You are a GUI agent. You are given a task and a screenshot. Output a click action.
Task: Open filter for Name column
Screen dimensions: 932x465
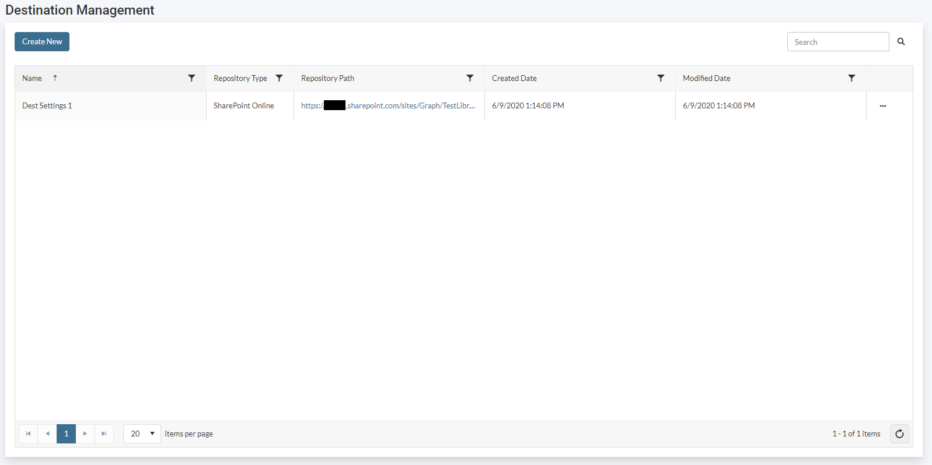tap(191, 78)
